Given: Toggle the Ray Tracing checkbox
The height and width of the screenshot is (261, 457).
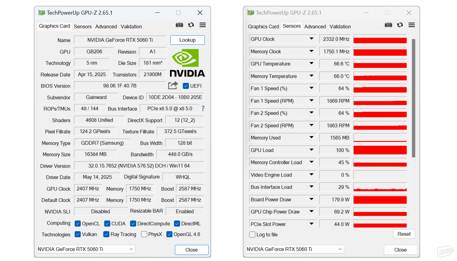Looking at the screenshot, I should (106, 234).
